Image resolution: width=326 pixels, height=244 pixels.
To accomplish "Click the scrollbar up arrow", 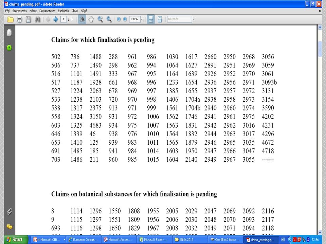I will pos(320,27).
